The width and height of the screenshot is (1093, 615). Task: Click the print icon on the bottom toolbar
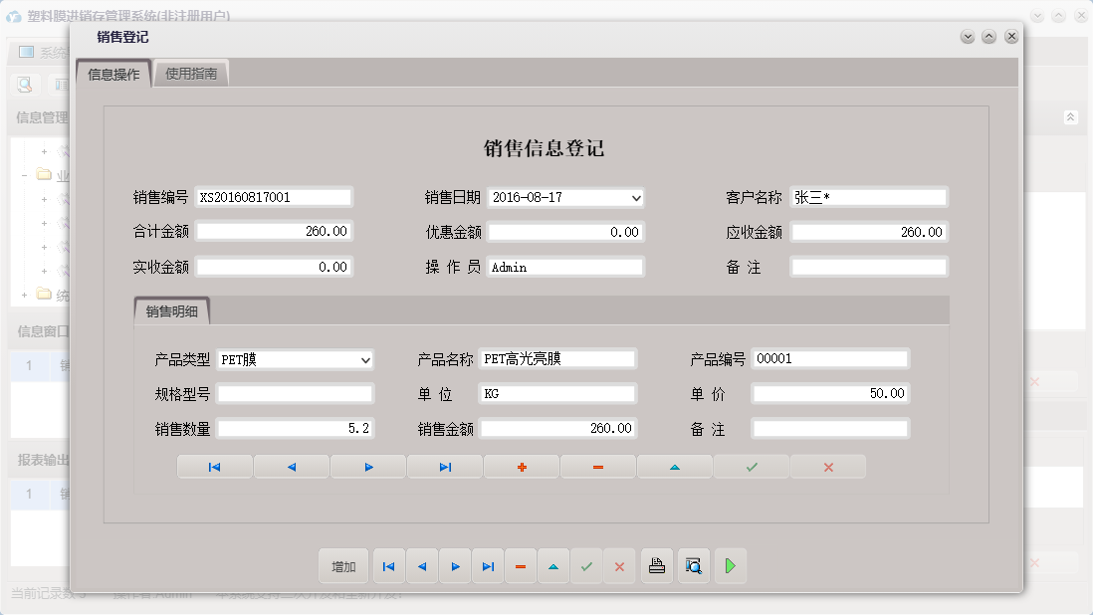(x=657, y=565)
